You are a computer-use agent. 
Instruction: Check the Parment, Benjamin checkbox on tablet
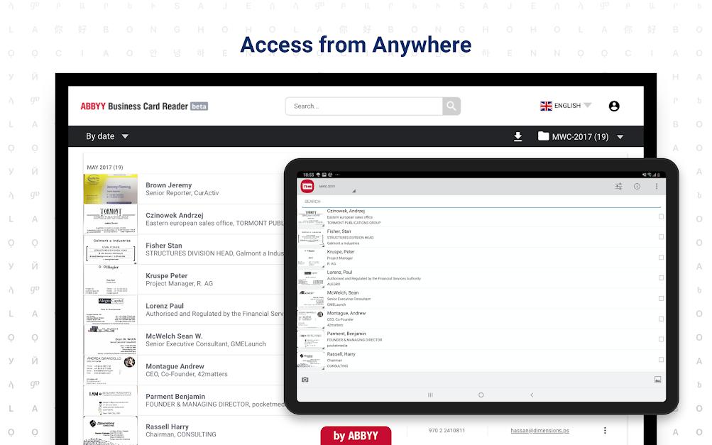(x=661, y=339)
